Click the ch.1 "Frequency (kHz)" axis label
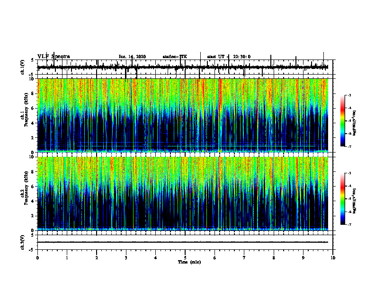This screenshot has width=375, height=289. pyautogui.click(x=26, y=110)
